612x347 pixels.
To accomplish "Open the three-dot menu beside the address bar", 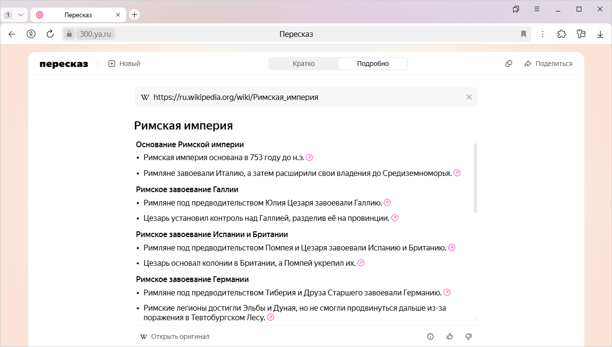I will coord(543,34).
